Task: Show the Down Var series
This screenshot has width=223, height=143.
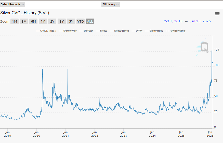Action: click(x=68, y=31)
